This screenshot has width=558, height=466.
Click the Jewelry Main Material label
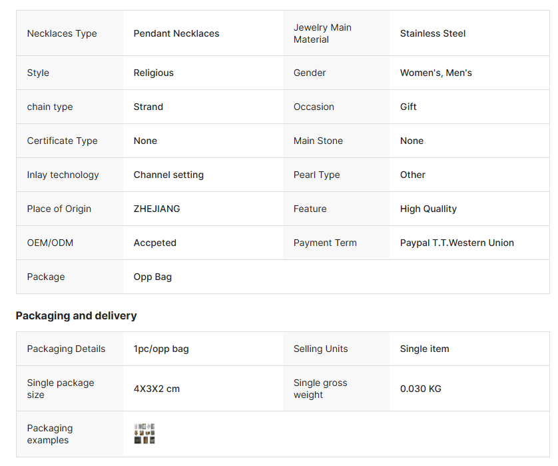pyautogui.click(x=322, y=33)
